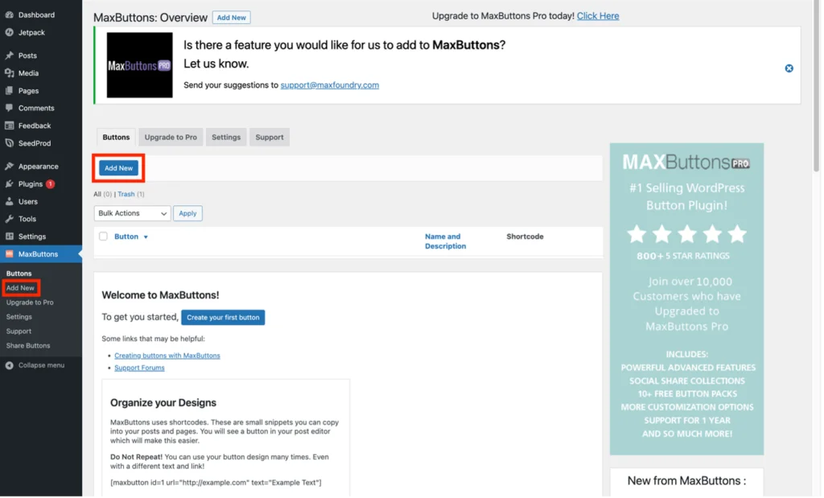Viewport: 824px width, 498px height.
Task: Click the Plugins update count badge
Action: [50, 184]
